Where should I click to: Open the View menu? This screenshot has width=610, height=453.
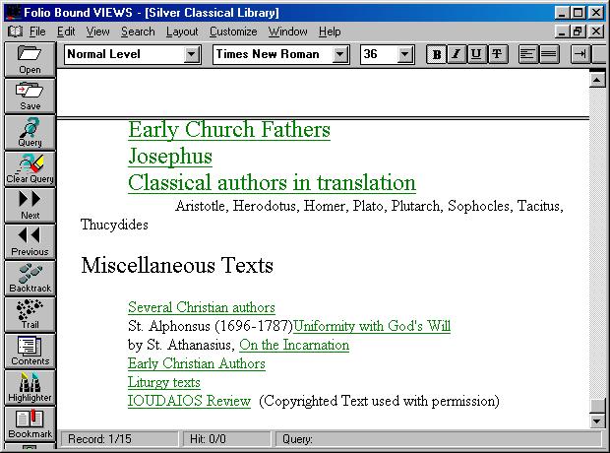(x=97, y=32)
